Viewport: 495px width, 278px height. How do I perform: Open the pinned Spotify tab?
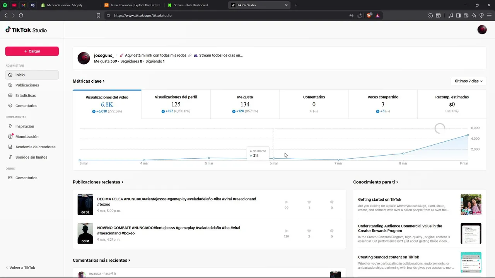(x=5, y=5)
